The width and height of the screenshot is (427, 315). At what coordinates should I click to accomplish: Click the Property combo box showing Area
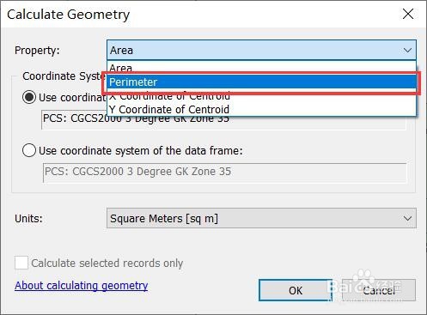point(261,51)
